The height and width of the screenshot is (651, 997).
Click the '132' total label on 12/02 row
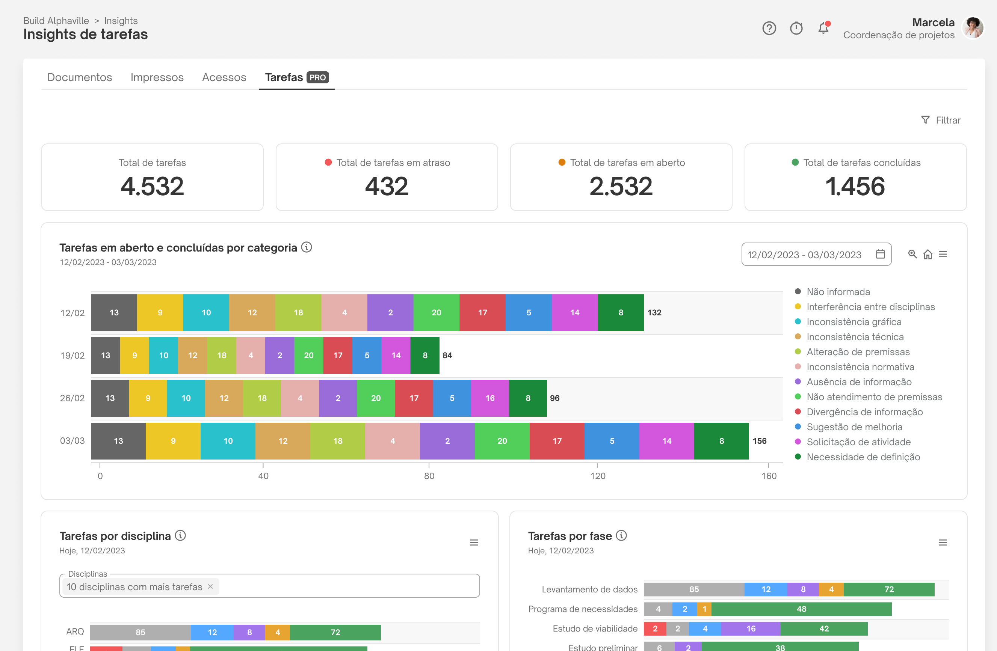pos(654,313)
